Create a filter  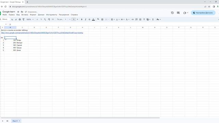[144, 19]
